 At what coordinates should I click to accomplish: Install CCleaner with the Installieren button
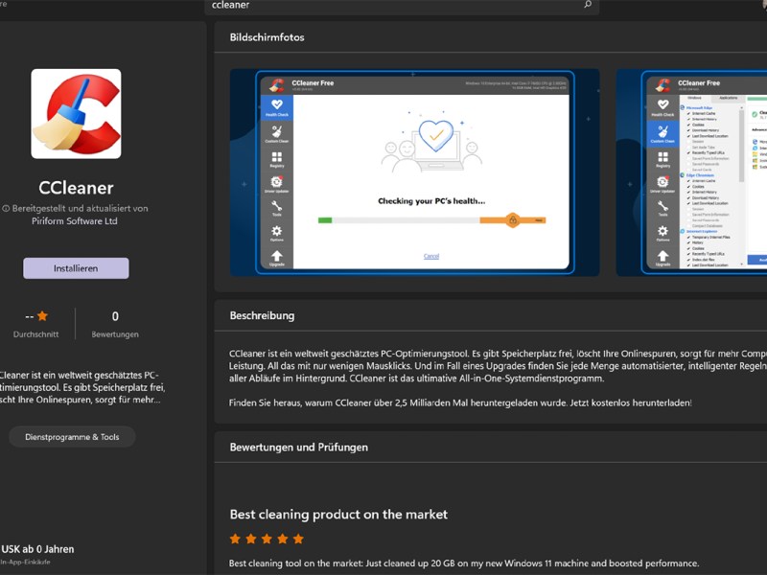(x=76, y=268)
